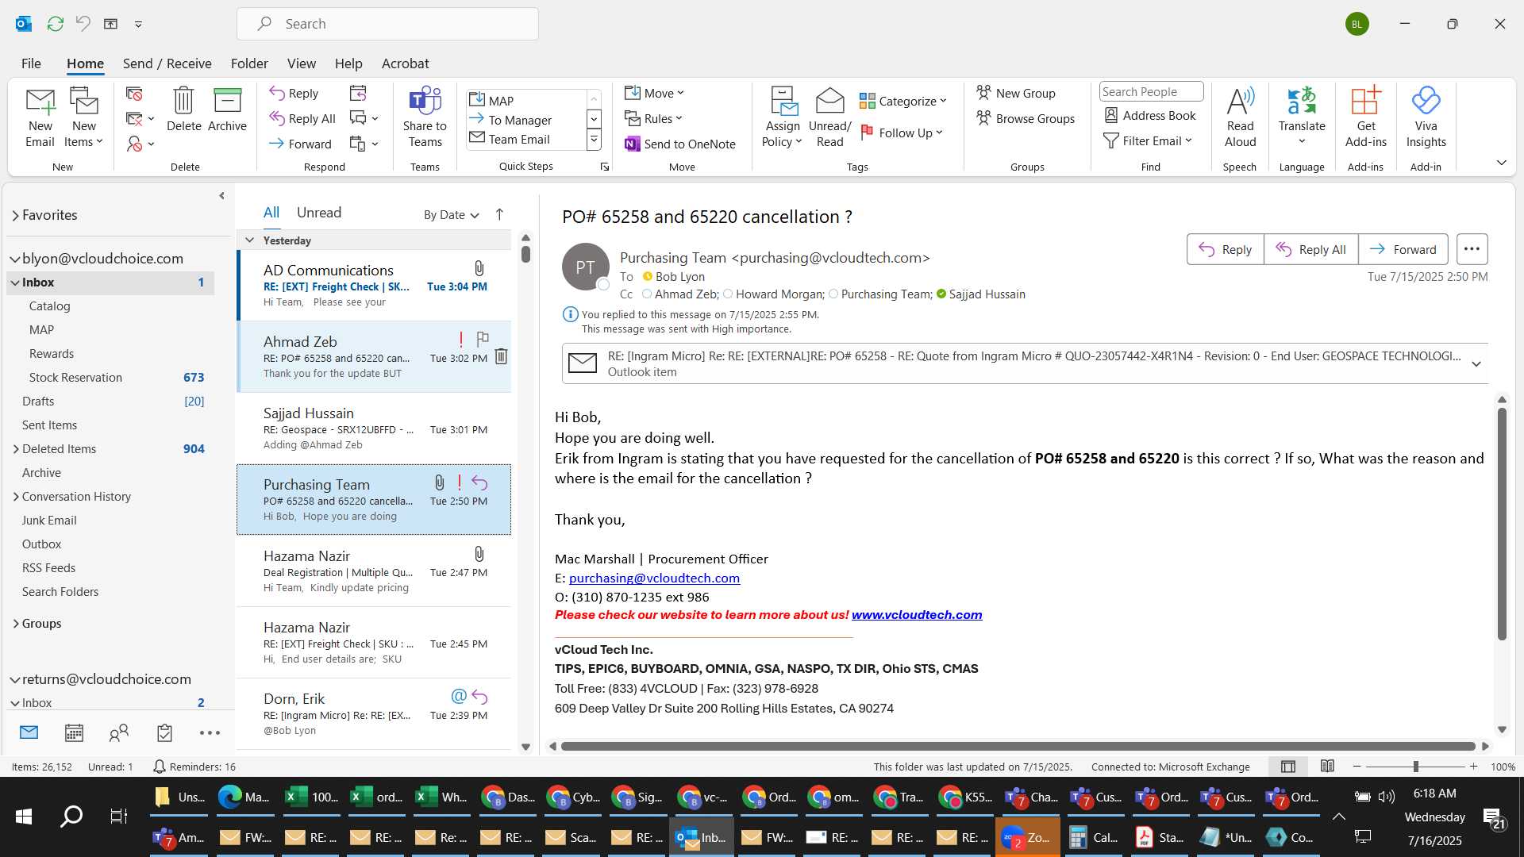Open the Acrobat tab
Image resolution: width=1524 pixels, height=857 pixels.
coord(405,63)
